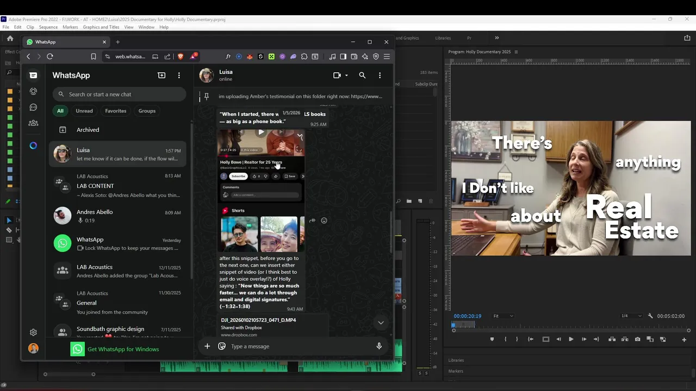Open Program Monitor settings wrench
The height and width of the screenshot is (391, 696).
point(650,316)
